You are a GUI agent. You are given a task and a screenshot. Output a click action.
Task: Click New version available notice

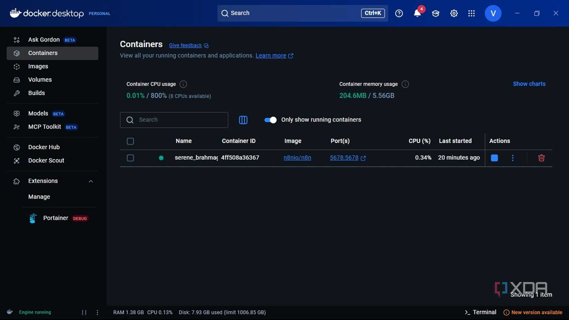(533, 312)
